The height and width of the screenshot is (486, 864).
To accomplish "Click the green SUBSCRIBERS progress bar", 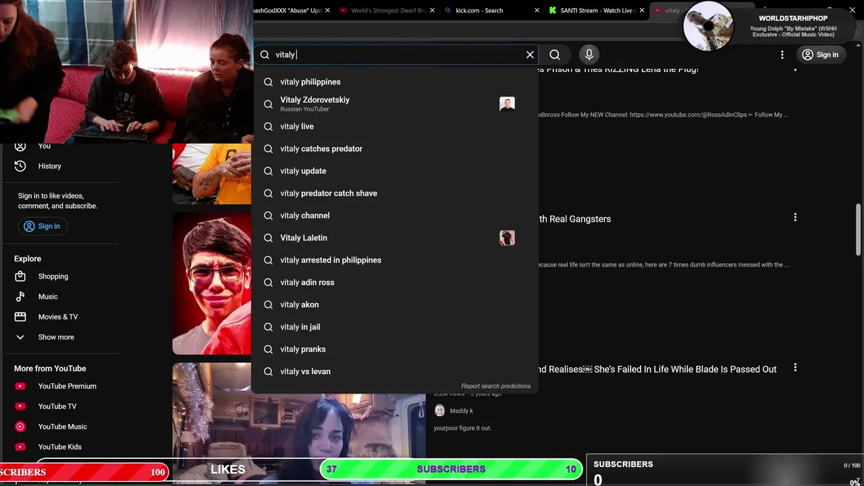I will coord(451,469).
